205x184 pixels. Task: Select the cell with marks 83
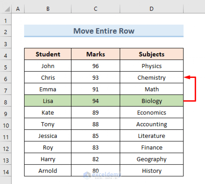tap(96, 147)
